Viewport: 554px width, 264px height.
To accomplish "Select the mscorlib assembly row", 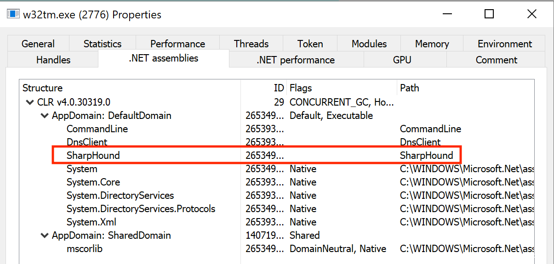I will (85, 249).
